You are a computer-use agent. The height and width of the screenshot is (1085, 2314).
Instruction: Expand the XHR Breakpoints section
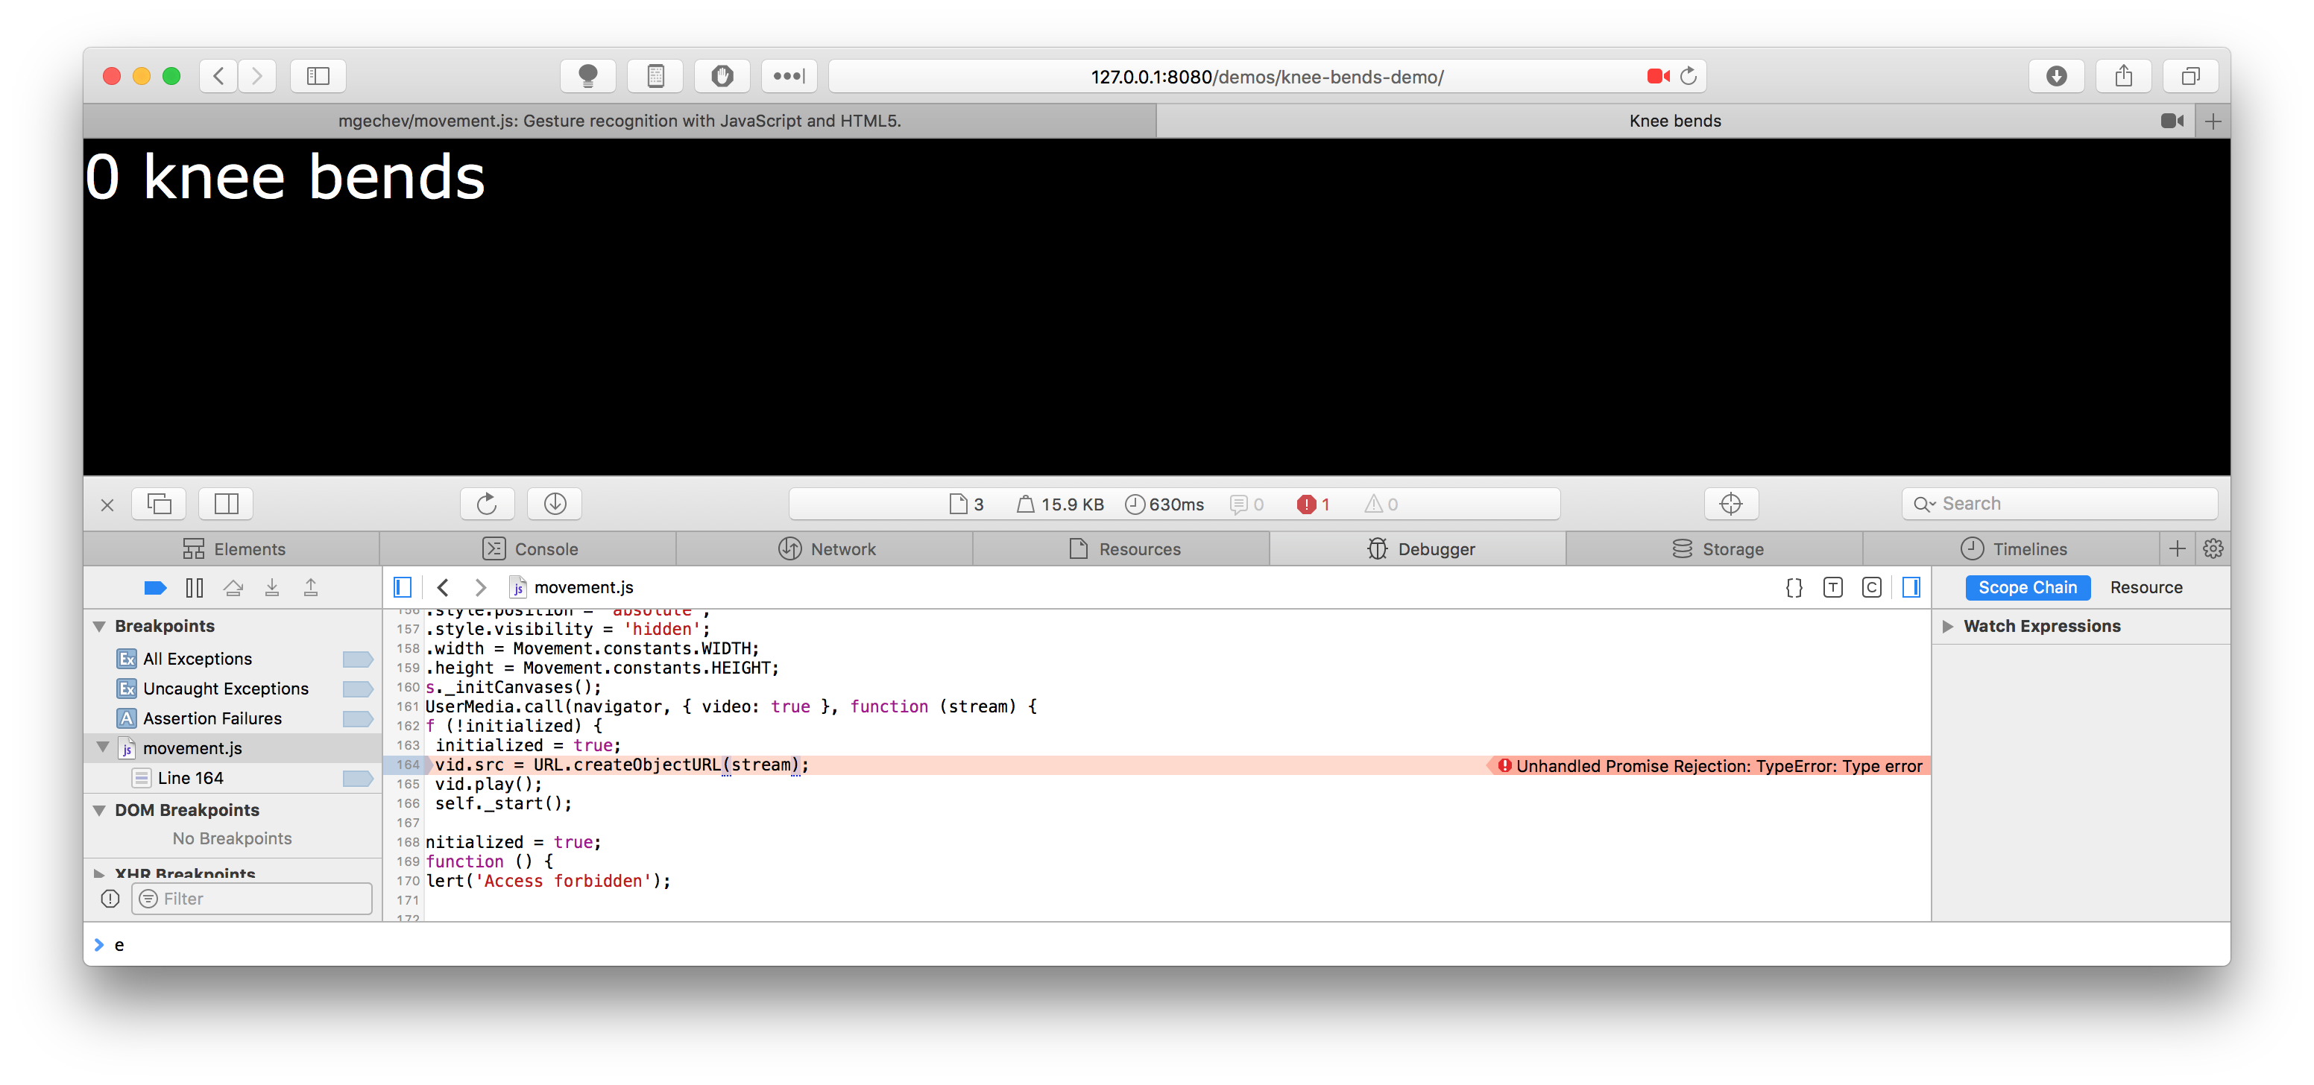[99, 872]
